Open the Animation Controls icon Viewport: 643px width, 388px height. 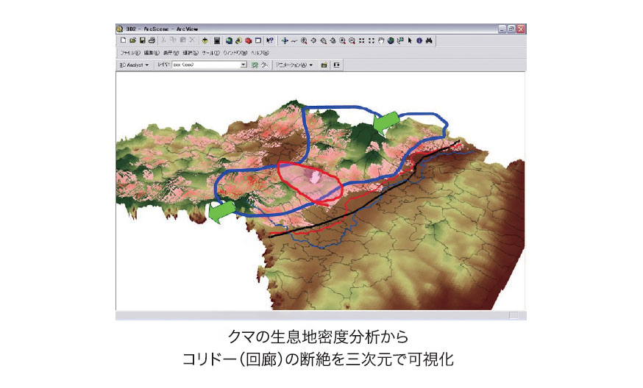pyautogui.click(x=337, y=65)
